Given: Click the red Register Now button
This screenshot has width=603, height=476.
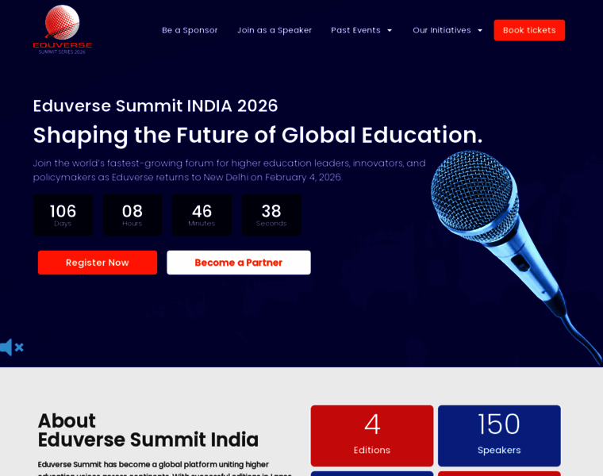Looking at the screenshot, I should tap(97, 263).
